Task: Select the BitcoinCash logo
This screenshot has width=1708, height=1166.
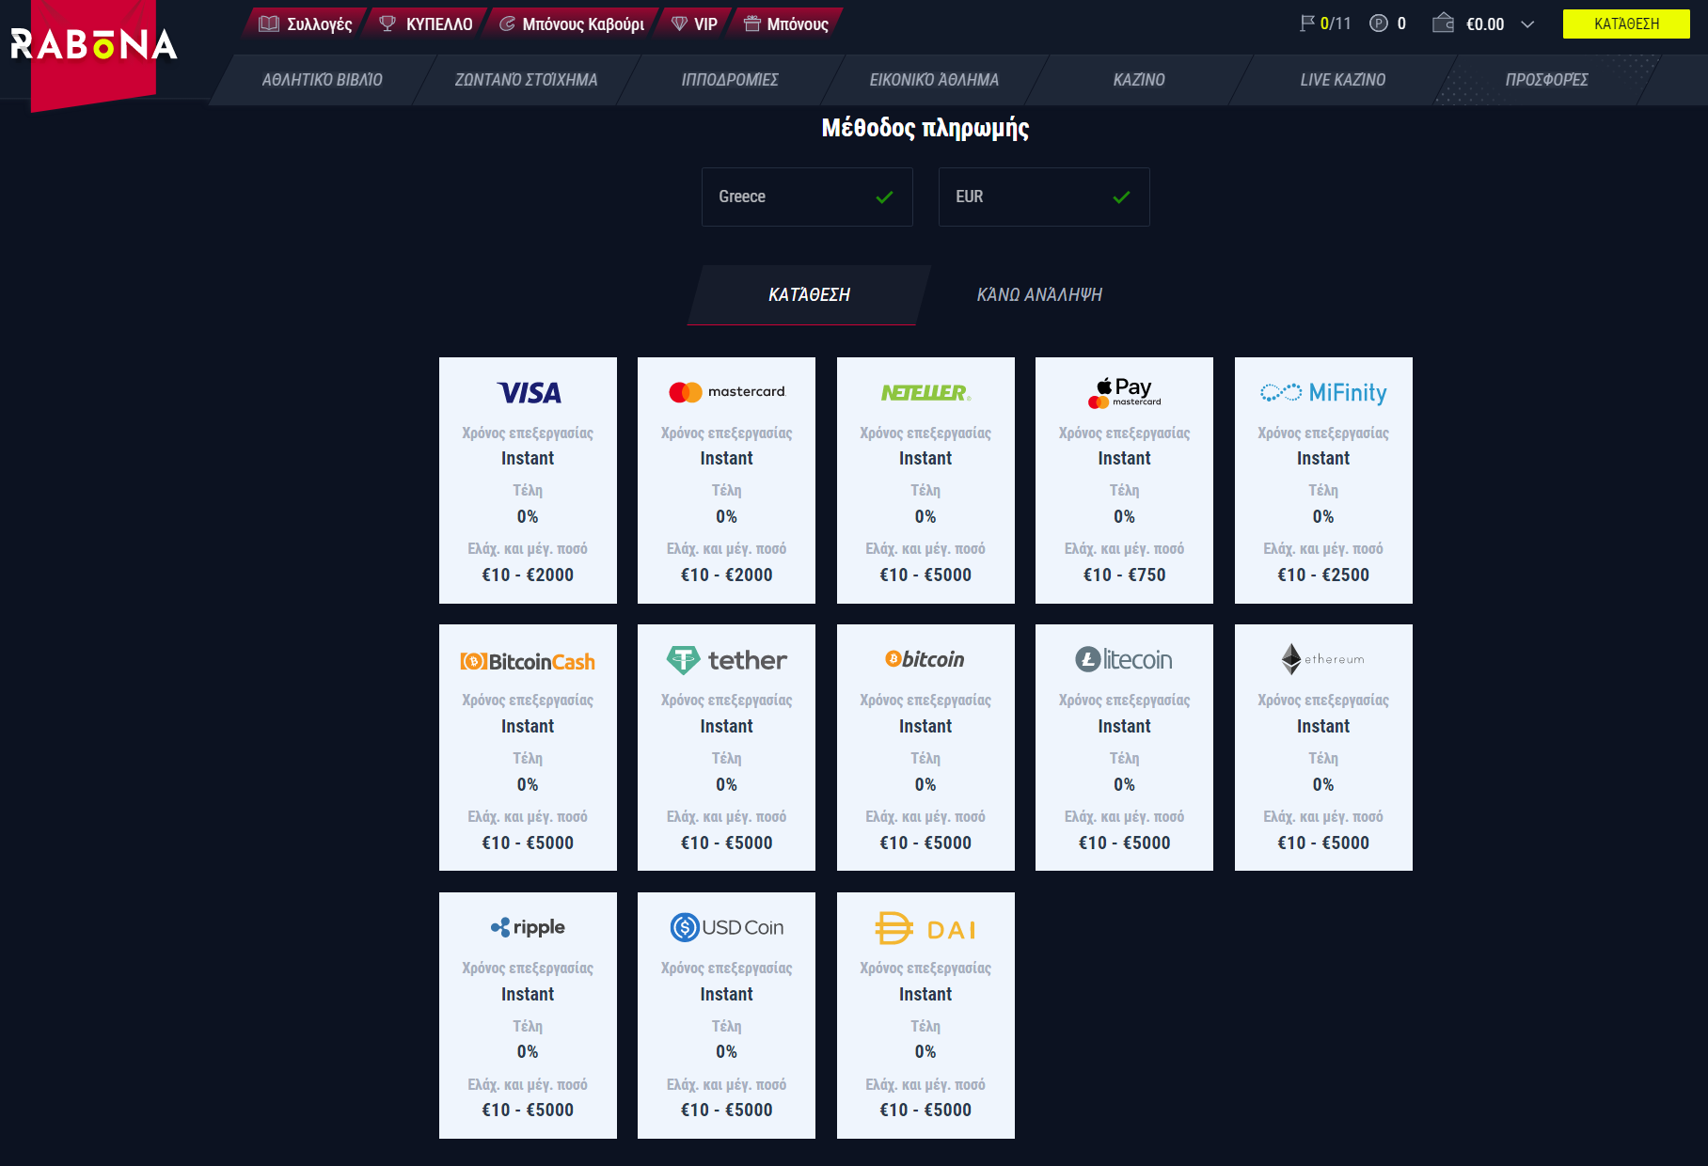Action: coord(528,661)
